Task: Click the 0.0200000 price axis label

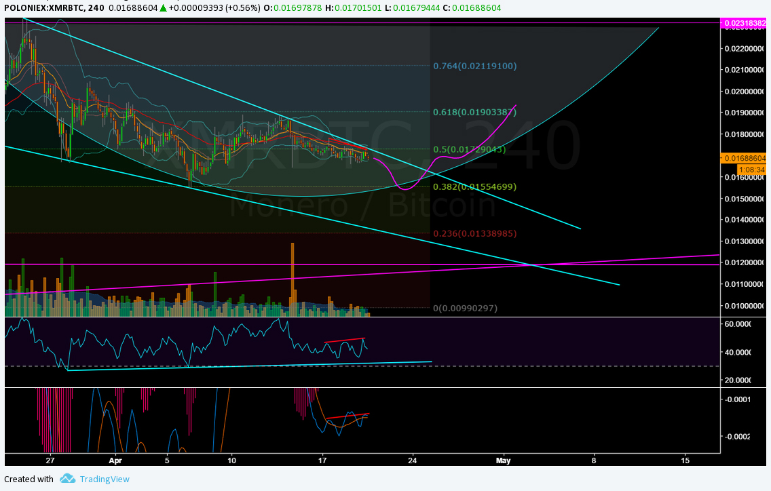Action: click(x=745, y=92)
